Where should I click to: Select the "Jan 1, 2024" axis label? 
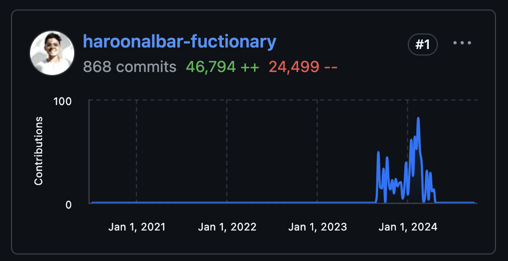pos(408,227)
